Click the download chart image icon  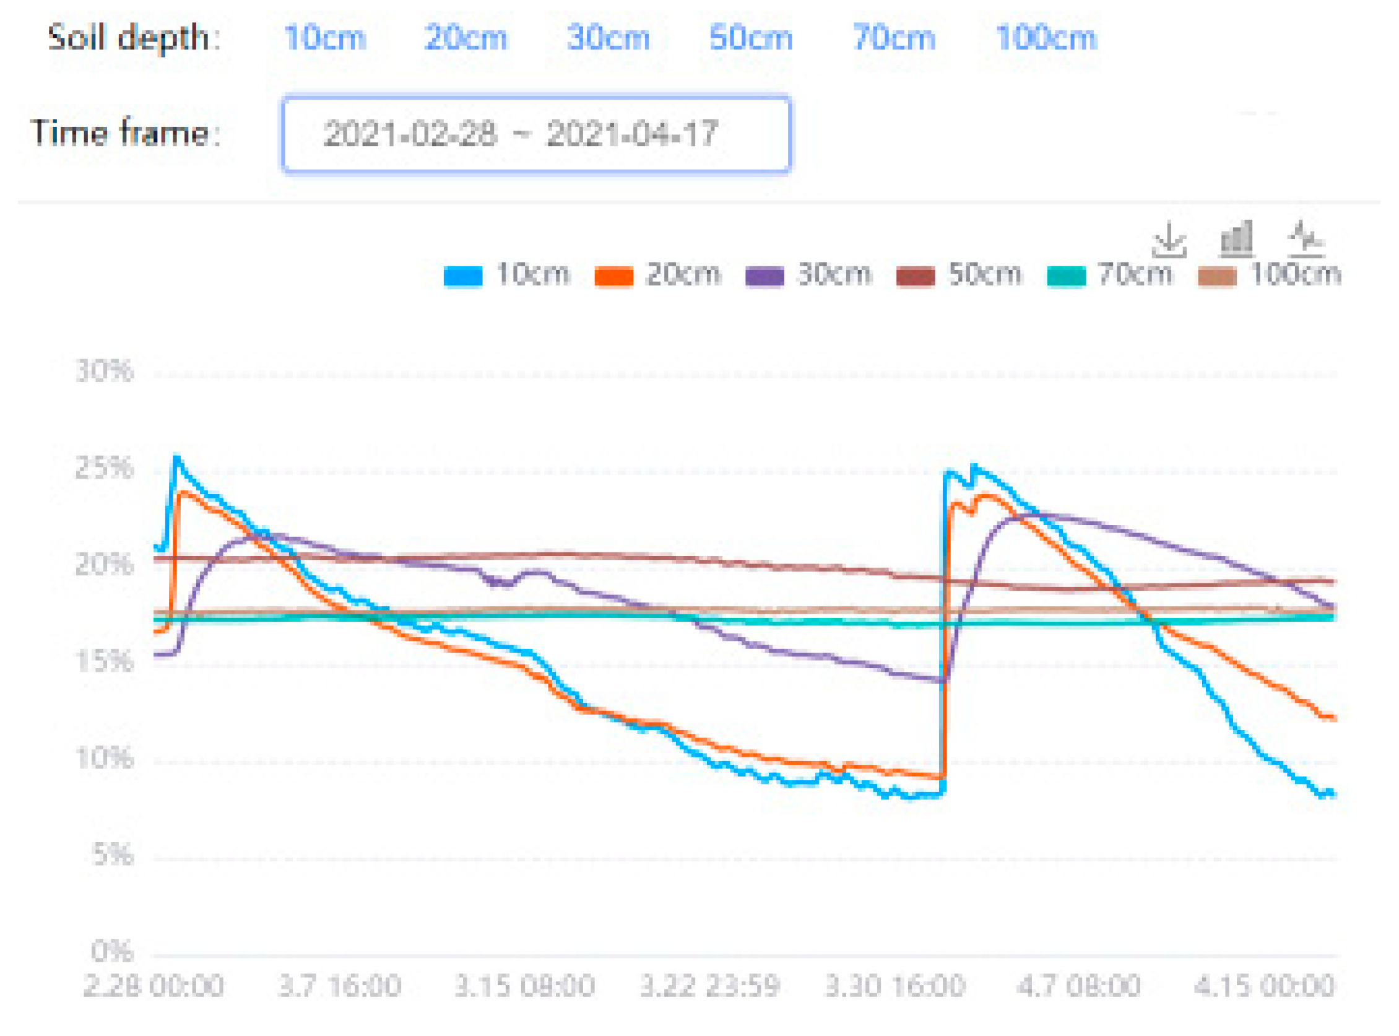(x=1169, y=239)
